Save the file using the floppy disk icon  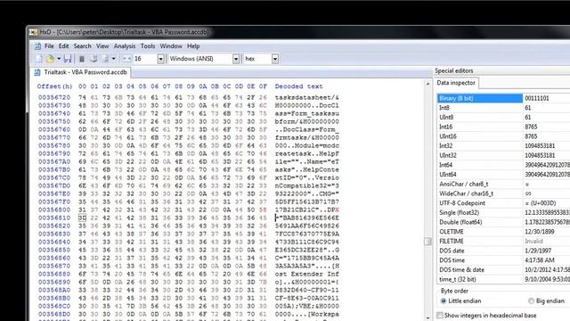tap(68, 59)
